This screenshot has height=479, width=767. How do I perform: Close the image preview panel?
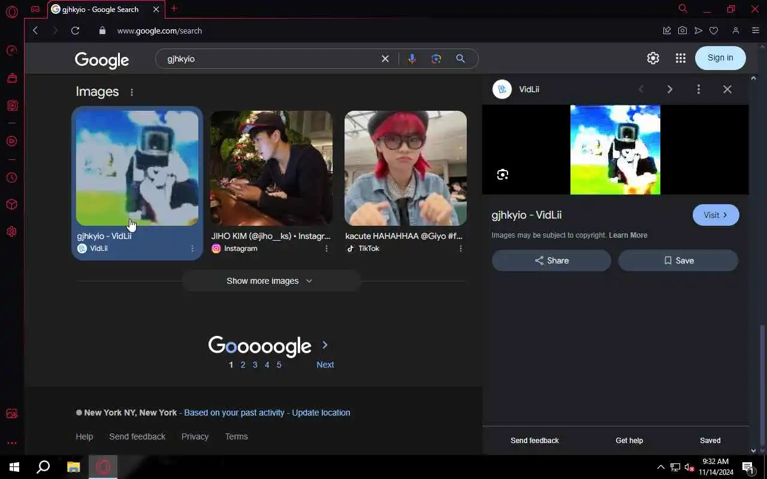[x=727, y=89]
